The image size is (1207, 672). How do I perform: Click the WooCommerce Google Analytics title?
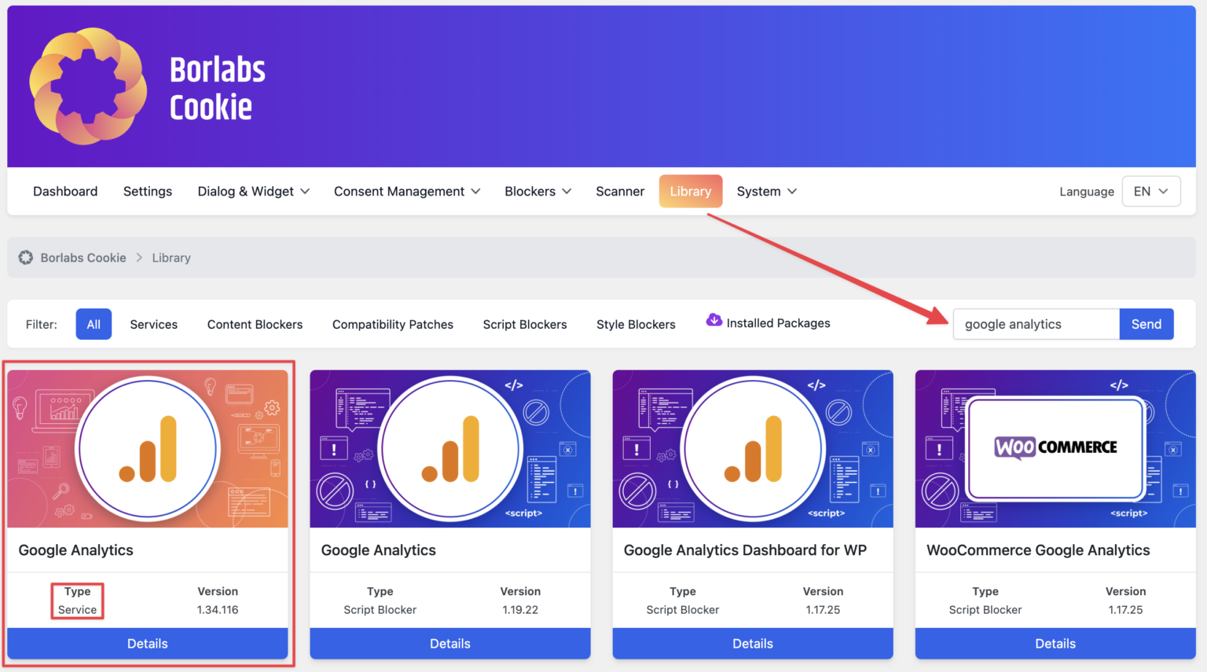pyautogui.click(x=1038, y=550)
